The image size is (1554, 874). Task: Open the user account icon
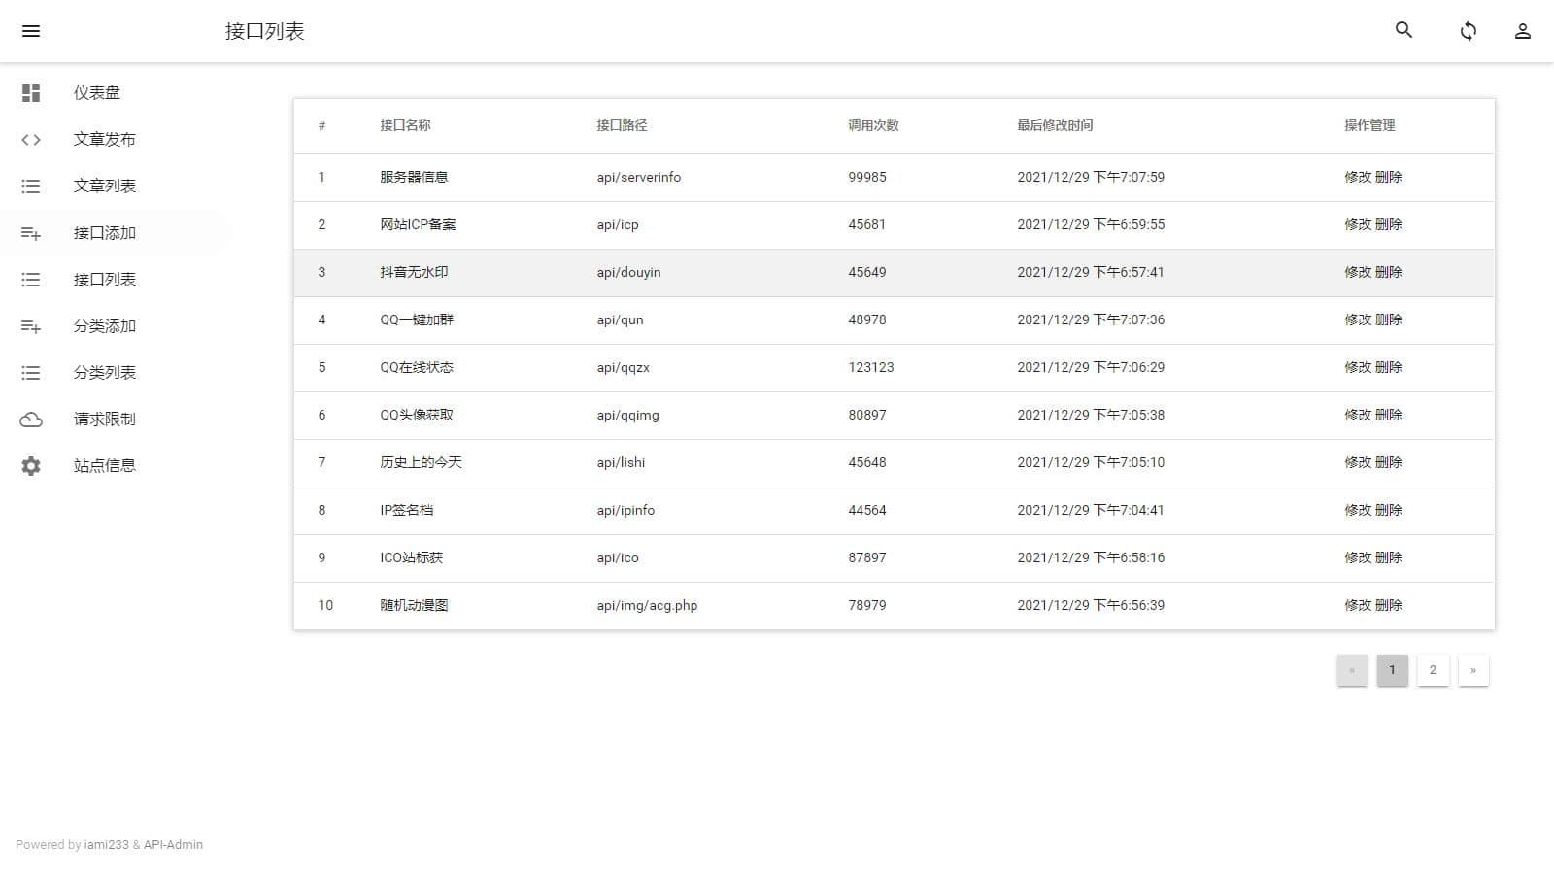coord(1523,31)
